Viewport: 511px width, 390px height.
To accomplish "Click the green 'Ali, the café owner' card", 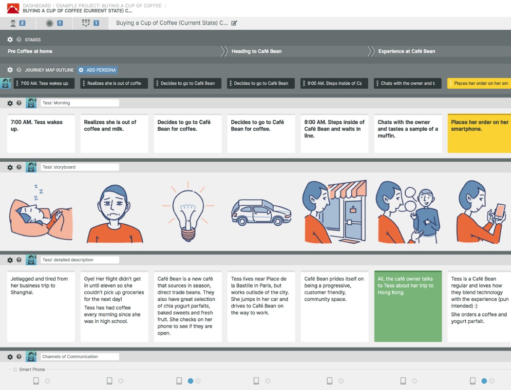I will click(408, 306).
